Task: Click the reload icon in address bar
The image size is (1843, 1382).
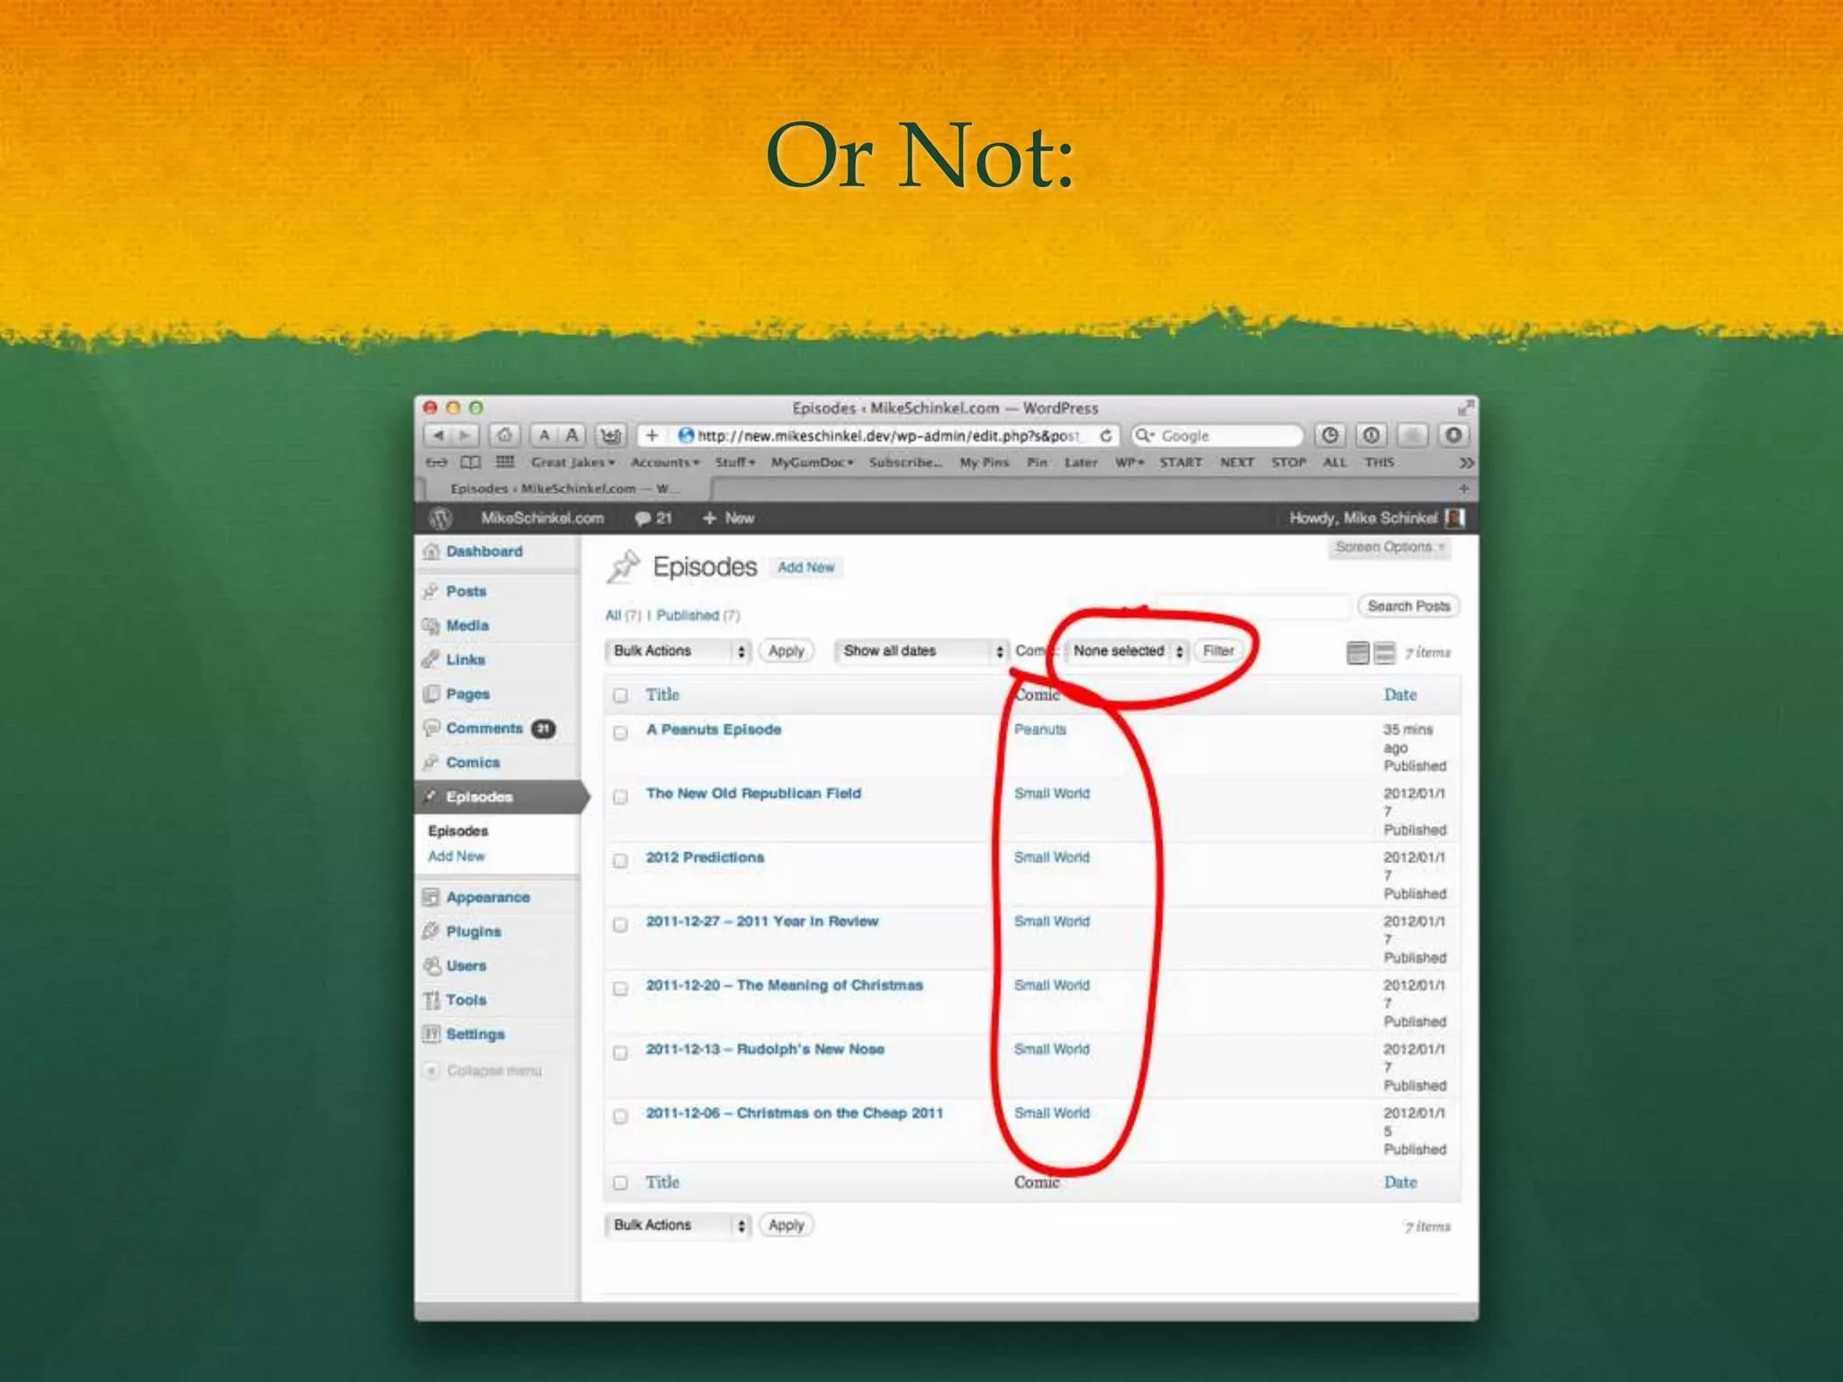Action: point(1106,435)
